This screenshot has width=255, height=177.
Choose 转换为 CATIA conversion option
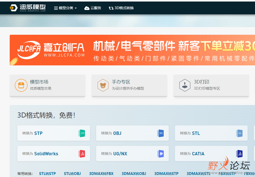211,154
